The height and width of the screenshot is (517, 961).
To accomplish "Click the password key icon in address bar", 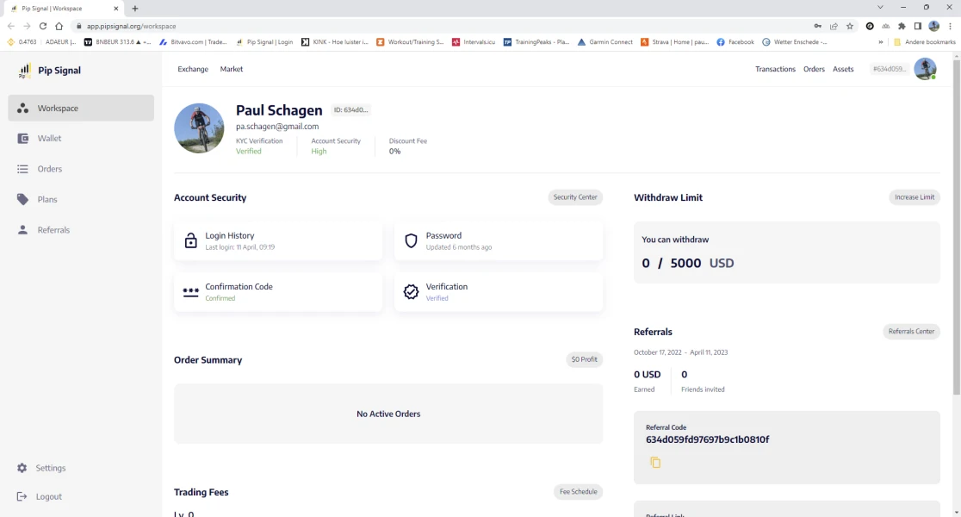I will (817, 27).
